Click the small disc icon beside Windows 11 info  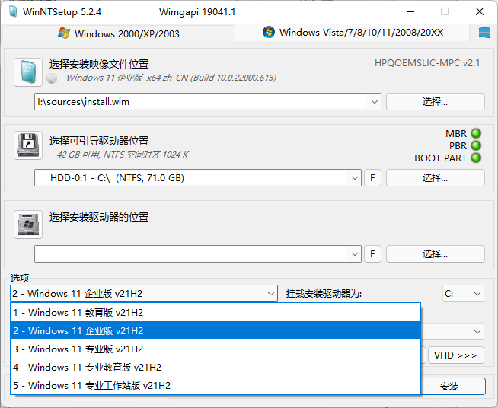[x=52, y=78]
